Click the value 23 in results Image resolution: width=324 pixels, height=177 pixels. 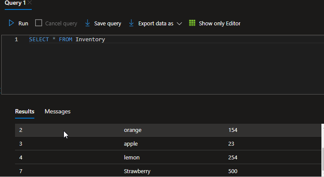pos(231,144)
